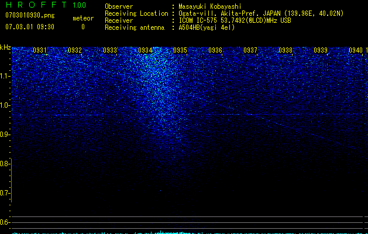Click the meteor label

tap(83, 18)
